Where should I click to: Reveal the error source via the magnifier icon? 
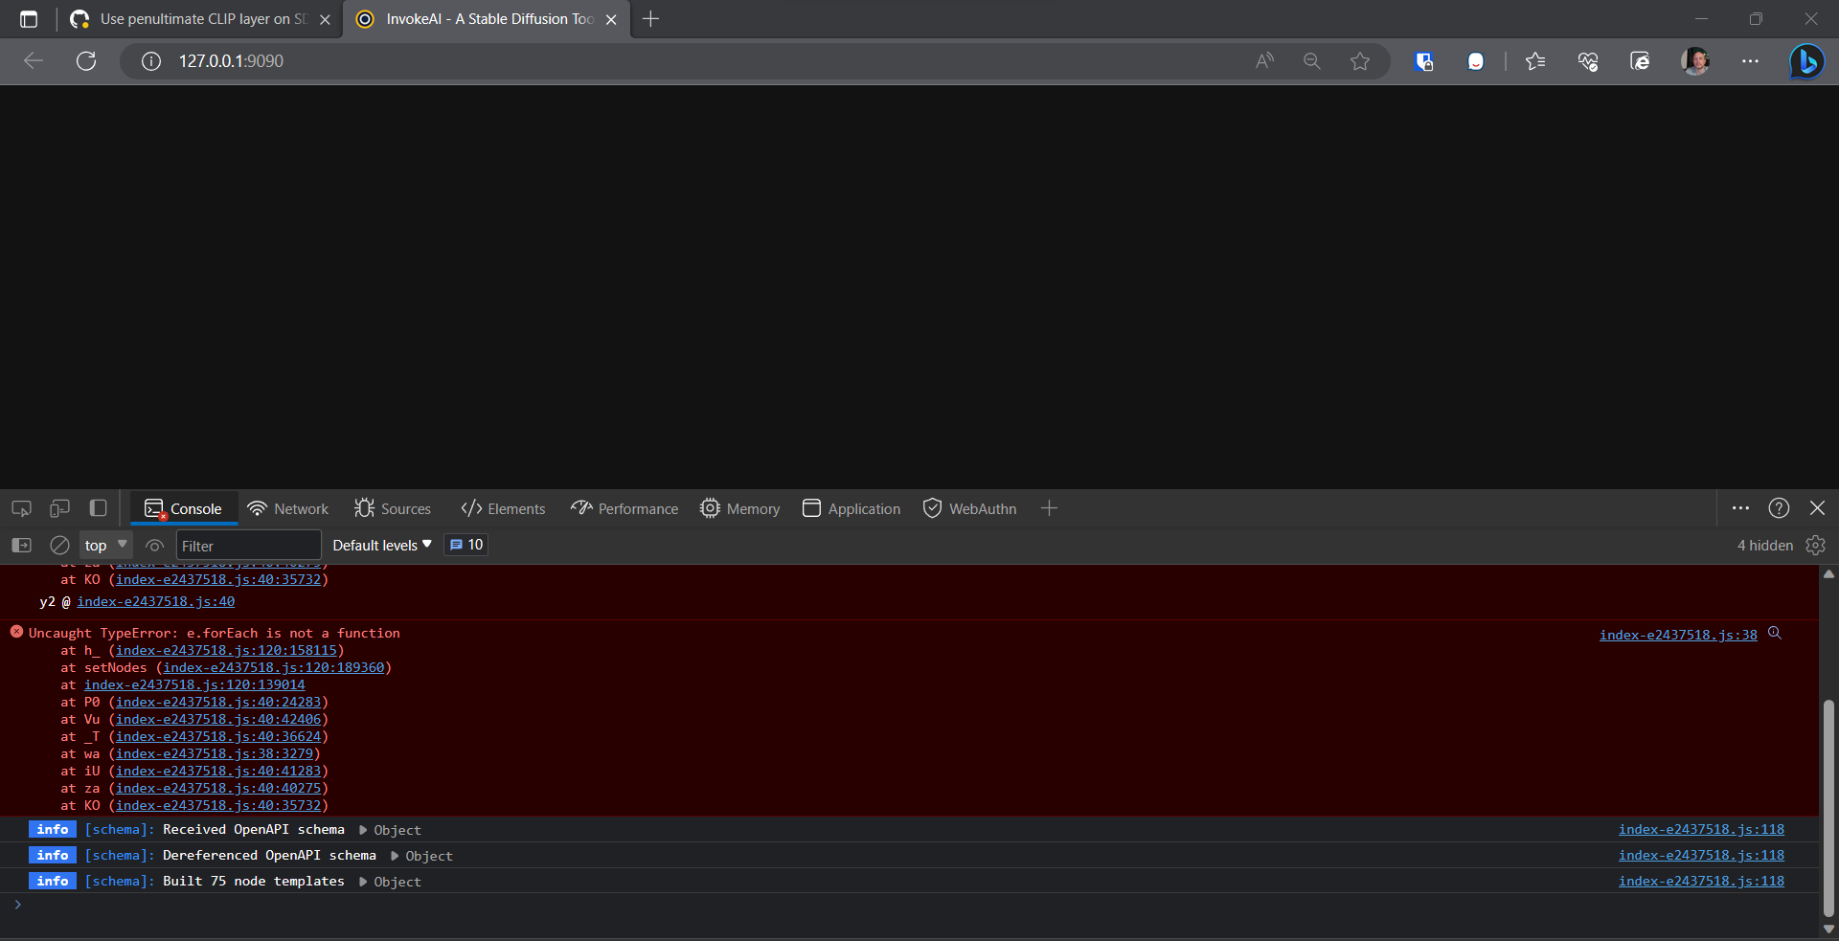(1776, 633)
